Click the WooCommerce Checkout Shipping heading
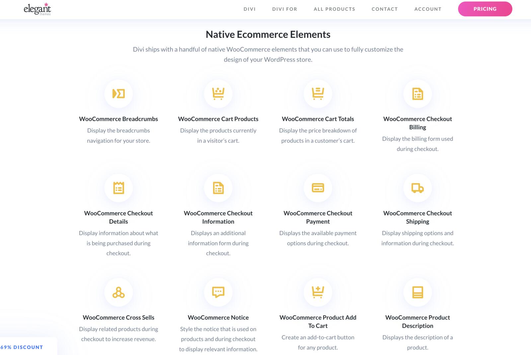Screen dimensions: 531x355 [x=417, y=217]
